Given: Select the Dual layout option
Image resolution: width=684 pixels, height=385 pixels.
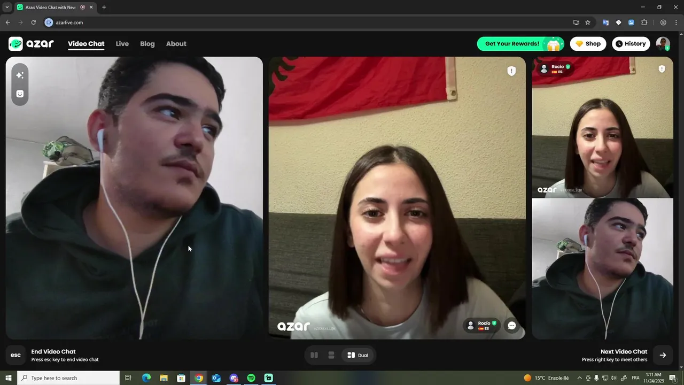Looking at the screenshot, I should click(x=357, y=355).
